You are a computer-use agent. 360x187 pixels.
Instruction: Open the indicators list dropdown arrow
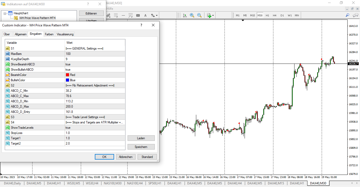213,16
